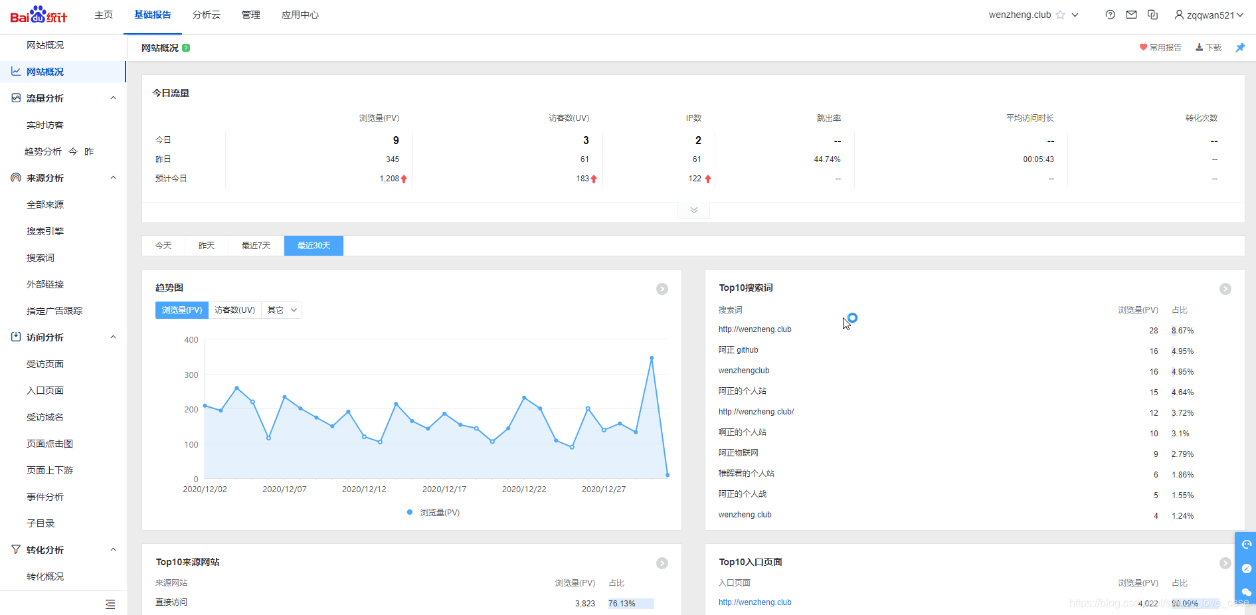Click 昨 shortcut beside 趋势分析
The image size is (1256, 615).
click(x=89, y=151)
